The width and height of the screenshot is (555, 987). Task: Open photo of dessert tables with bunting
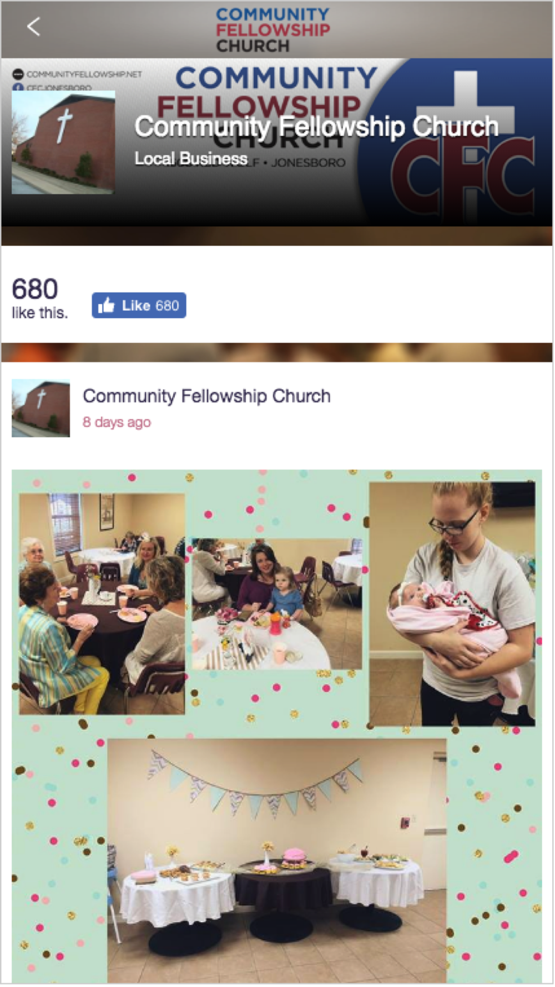277,860
